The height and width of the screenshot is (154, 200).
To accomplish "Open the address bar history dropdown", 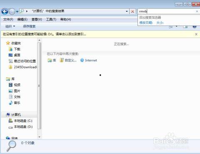I will [x=127, y=11].
